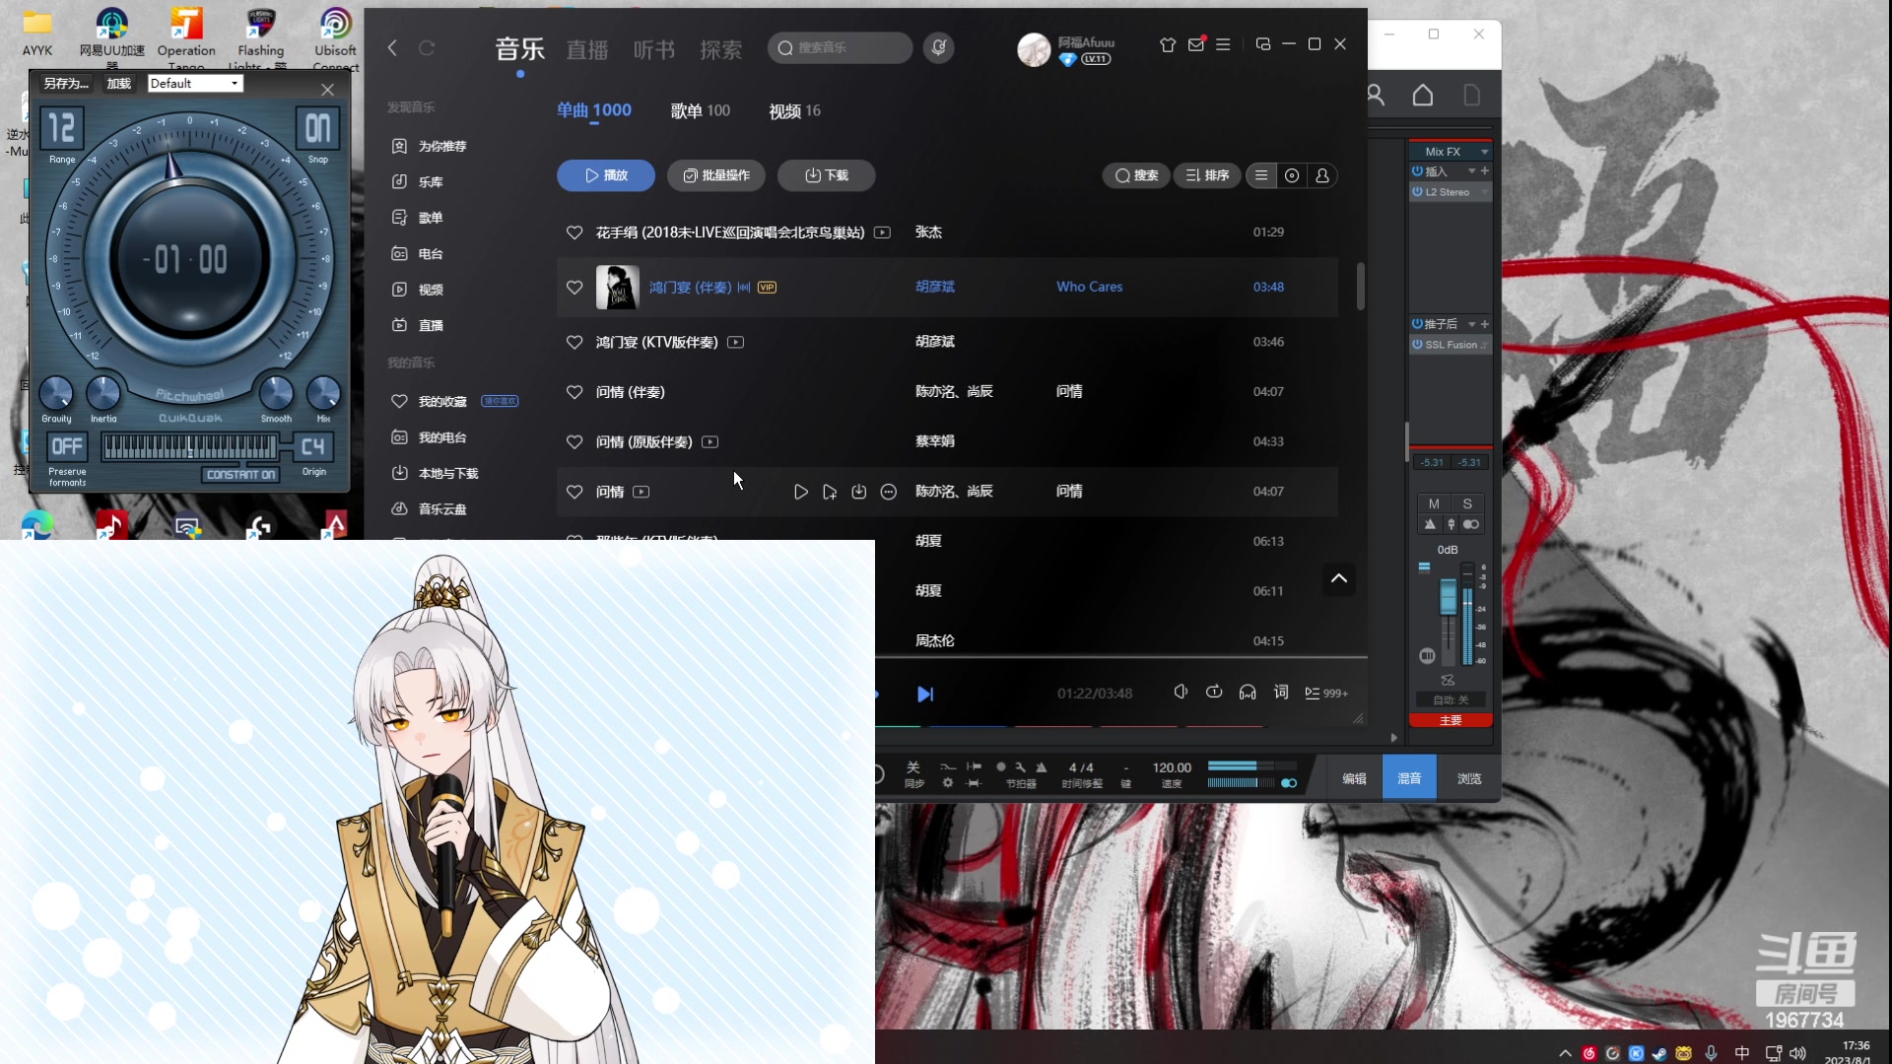
Task: Mute the main channel with M button
Action: pos(1434,503)
